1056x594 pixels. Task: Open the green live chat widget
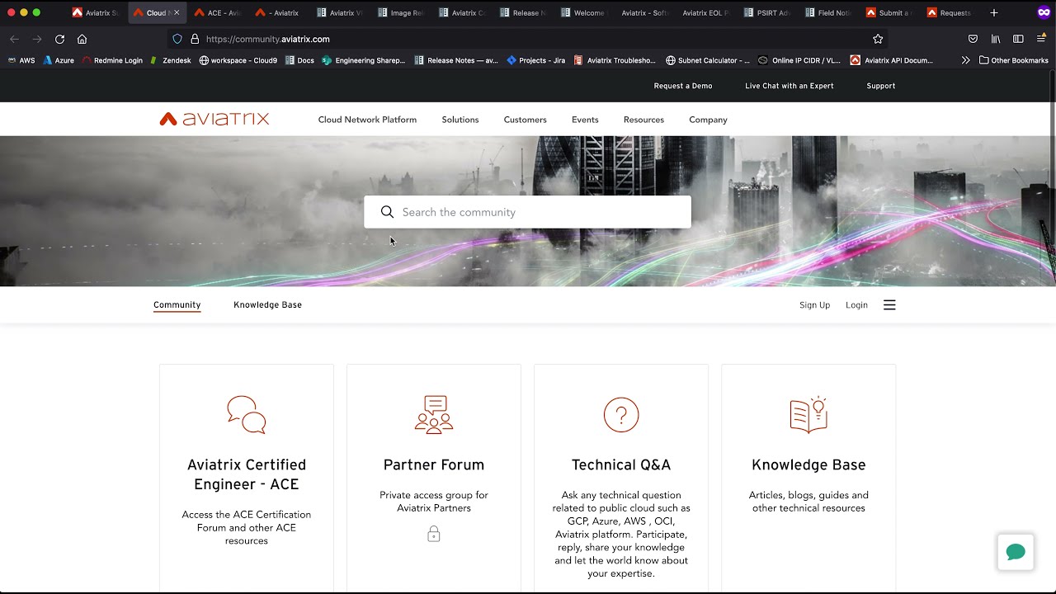1016,552
